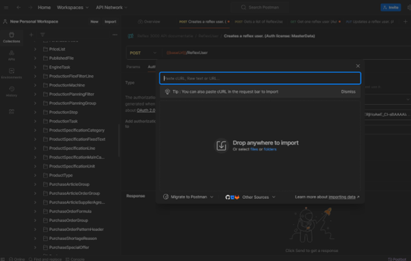Click the Search Postman field
Image resolution: width=411 pixels, height=261 pixels.
[259, 7]
